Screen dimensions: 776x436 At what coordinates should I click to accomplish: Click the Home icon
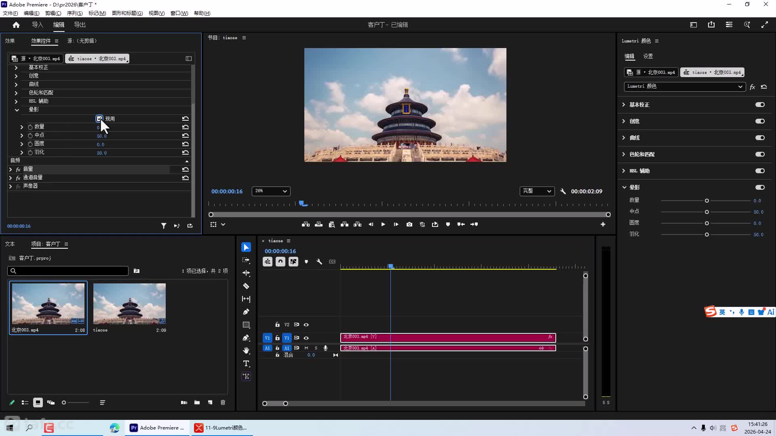(x=16, y=25)
